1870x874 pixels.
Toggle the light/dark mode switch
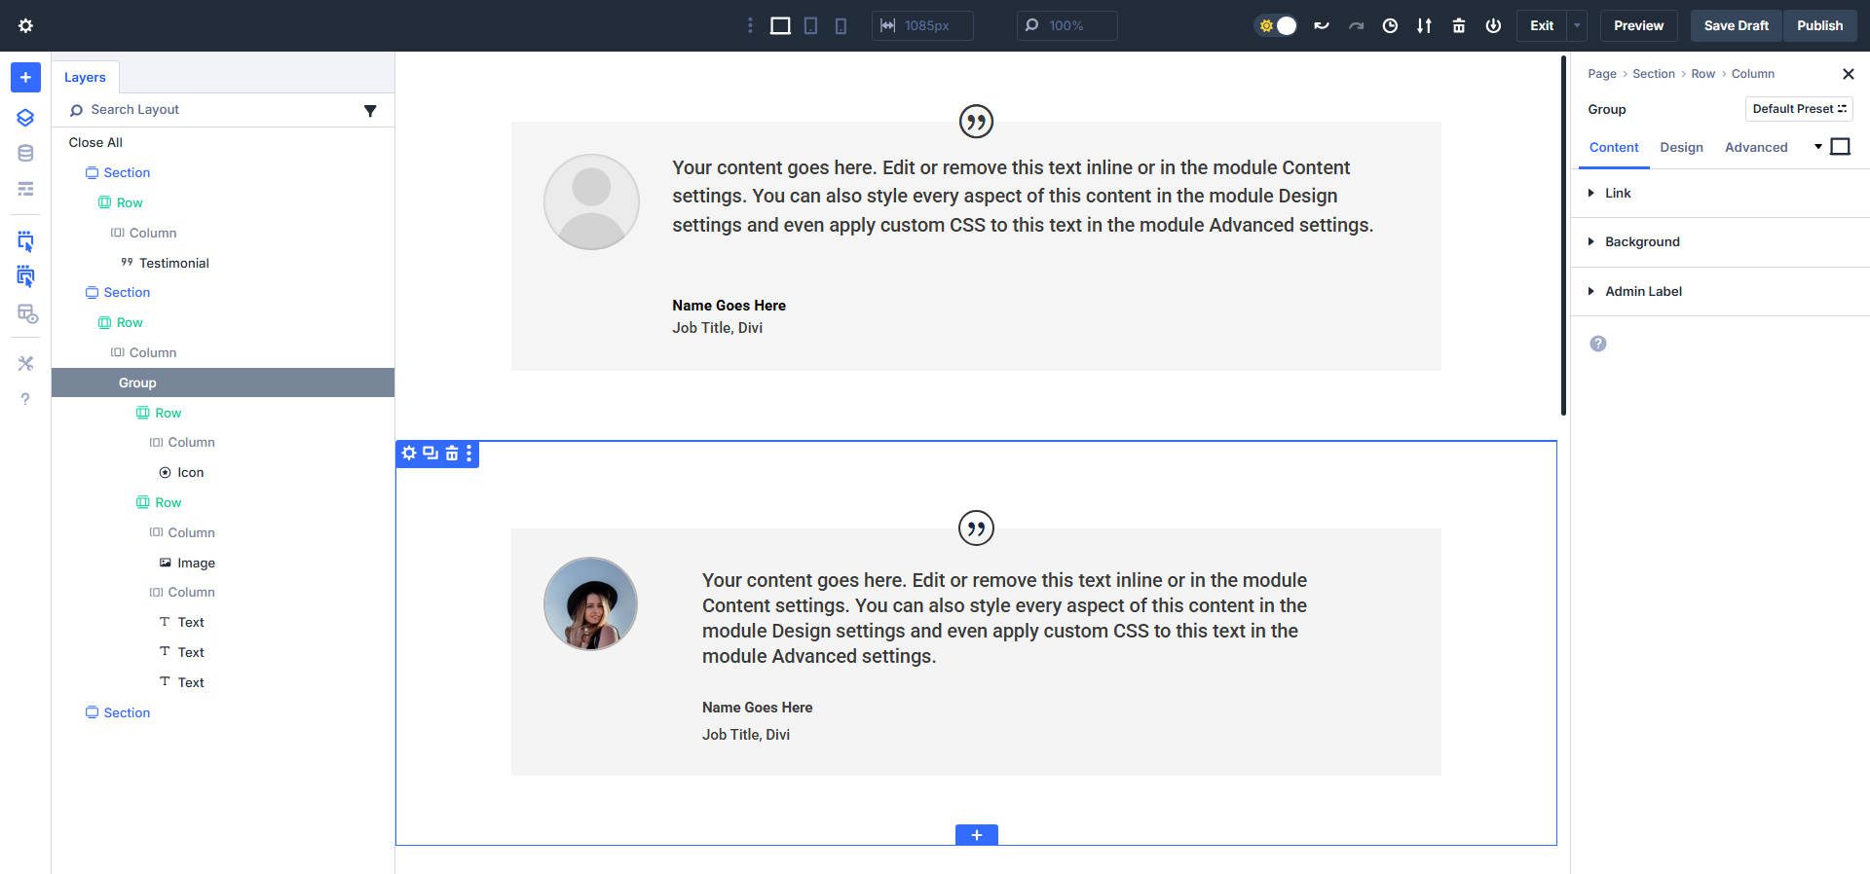(x=1276, y=26)
